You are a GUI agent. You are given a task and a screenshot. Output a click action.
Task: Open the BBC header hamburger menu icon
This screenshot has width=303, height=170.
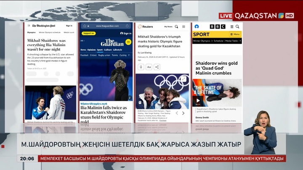point(232,26)
